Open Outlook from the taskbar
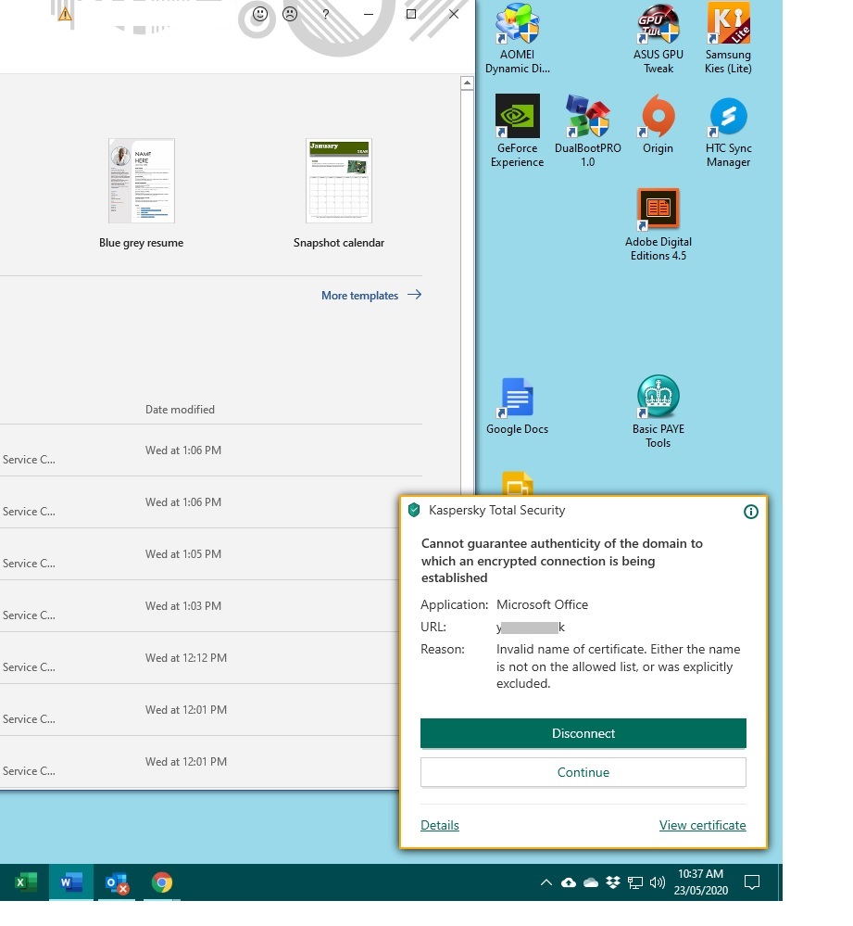The width and height of the screenshot is (853, 926). coord(116,882)
